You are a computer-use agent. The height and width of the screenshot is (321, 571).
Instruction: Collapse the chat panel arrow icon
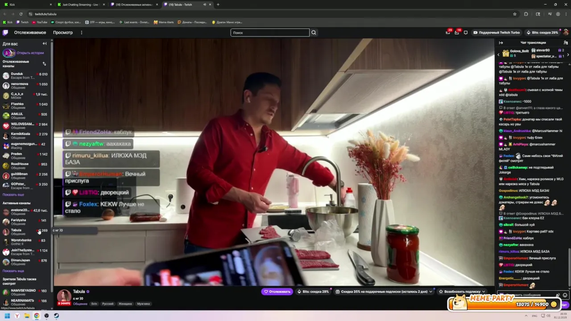tap(501, 43)
